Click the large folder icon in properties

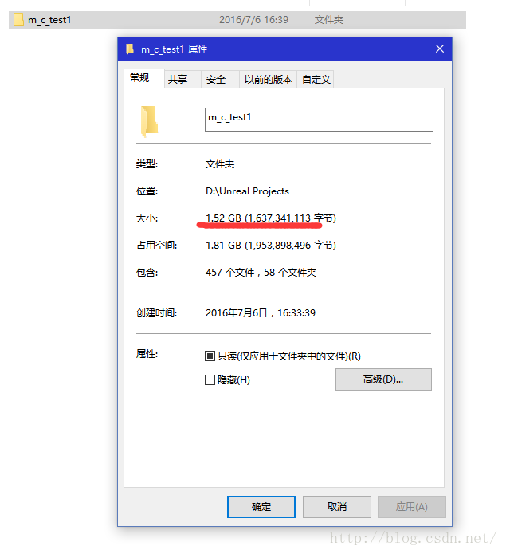point(149,121)
